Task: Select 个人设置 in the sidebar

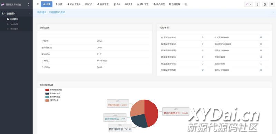Action: pos(14,24)
